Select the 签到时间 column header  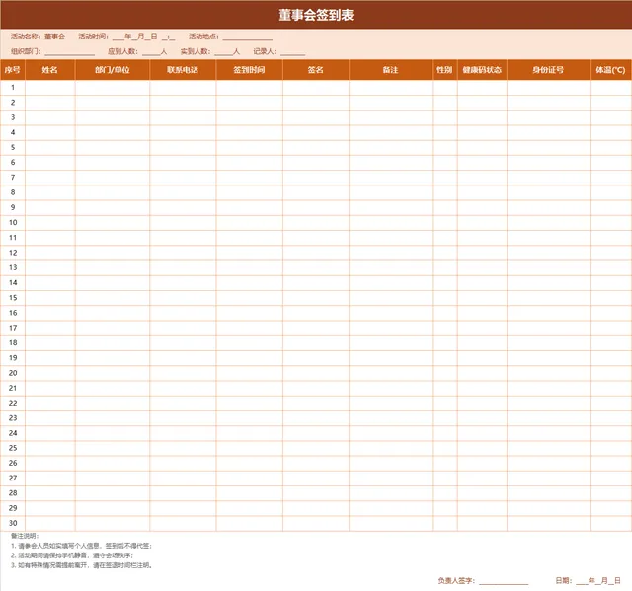pos(250,70)
